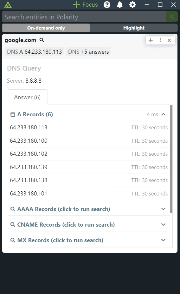Click the Polarity logo icon
Screen dimensions: 180x294
(x=8, y=5)
